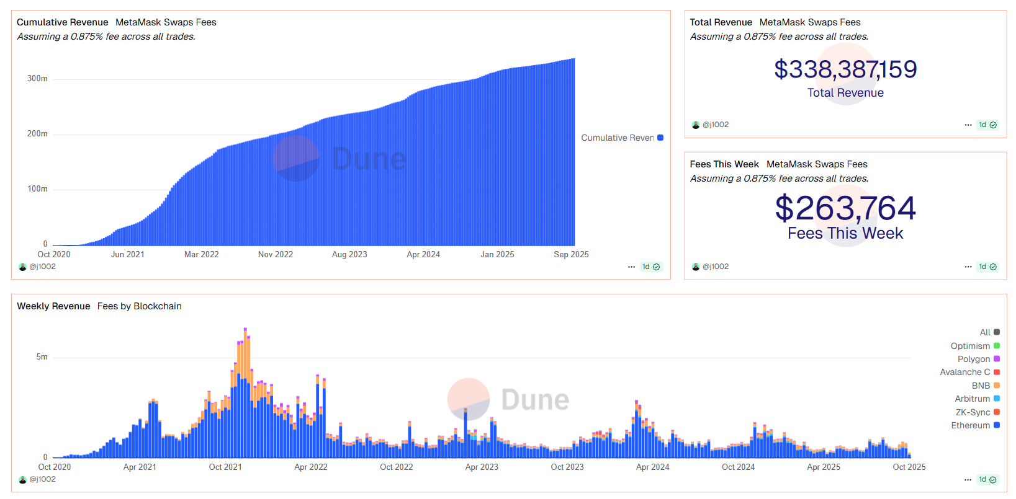Click the @j1002 avatar in the Weekly Revenue panel

[23, 480]
